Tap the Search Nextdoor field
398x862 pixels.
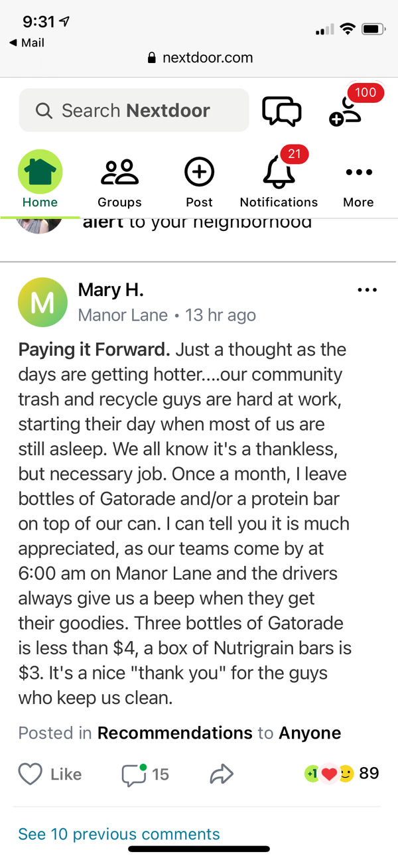click(134, 110)
